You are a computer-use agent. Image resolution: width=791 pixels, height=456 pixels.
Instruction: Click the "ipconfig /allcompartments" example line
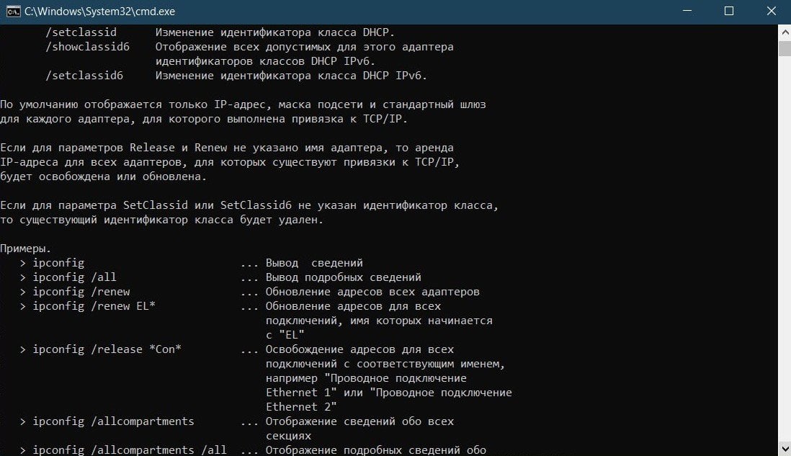(114, 421)
